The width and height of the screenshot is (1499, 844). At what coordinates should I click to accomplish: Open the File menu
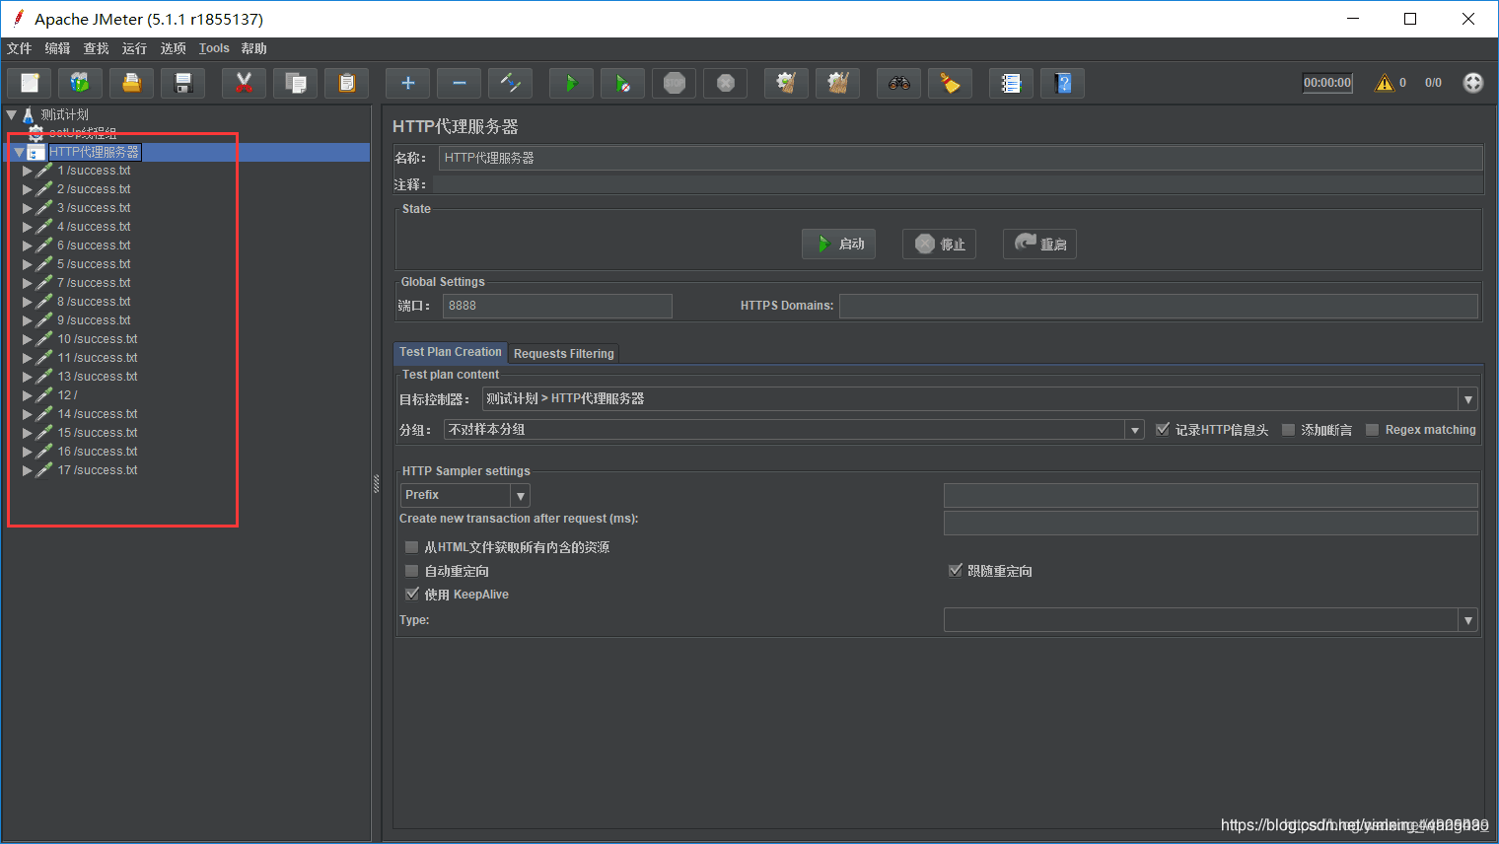(x=19, y=48)
